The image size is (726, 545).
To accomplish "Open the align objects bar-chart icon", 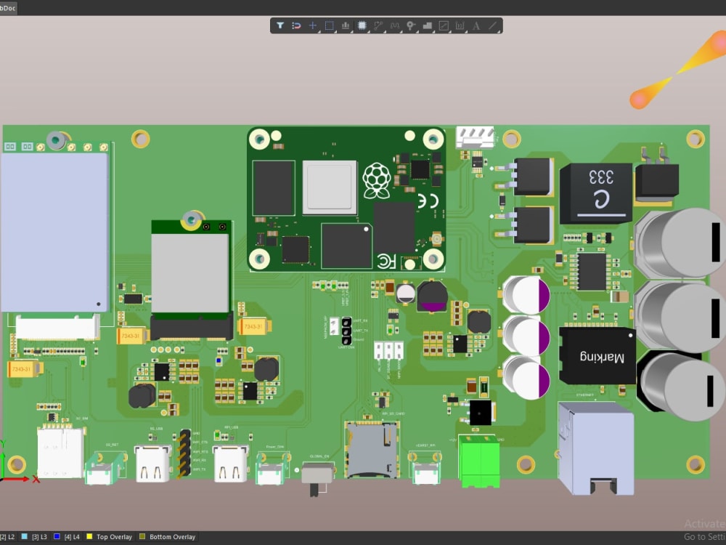I will click(346, 25).
